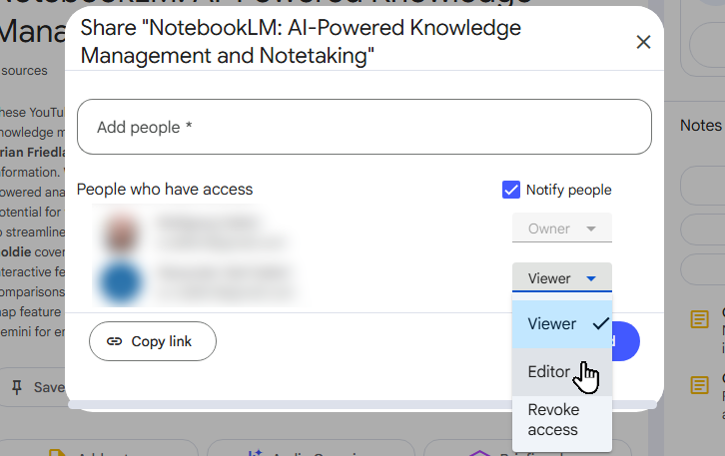Image resolution: width=725 pixels, height=456 pixels.
Task: Choose Editor option in role menu
Action: 562,372
